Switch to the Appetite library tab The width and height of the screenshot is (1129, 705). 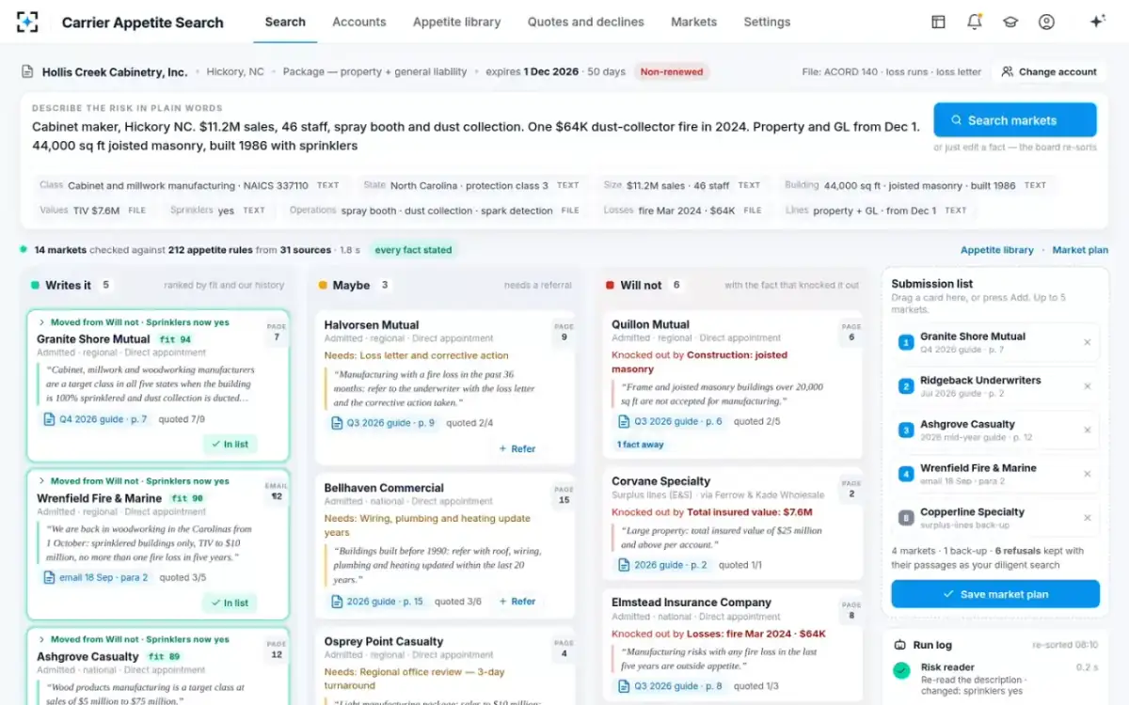pos(456,22)
